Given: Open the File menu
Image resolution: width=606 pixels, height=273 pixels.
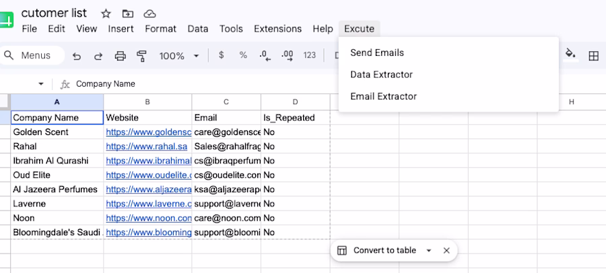Looking at the screenshot, I should coord(30,29).
